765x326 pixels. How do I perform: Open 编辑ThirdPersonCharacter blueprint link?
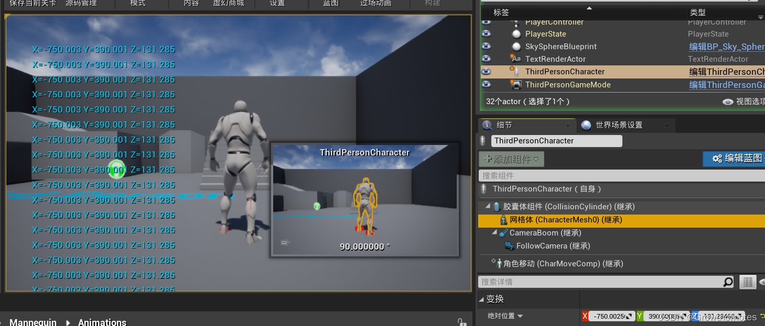tap(727, 71)
